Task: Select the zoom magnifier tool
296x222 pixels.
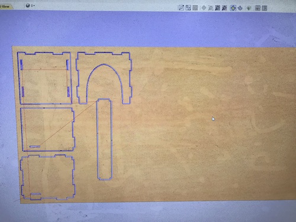Action: point(211,8)
